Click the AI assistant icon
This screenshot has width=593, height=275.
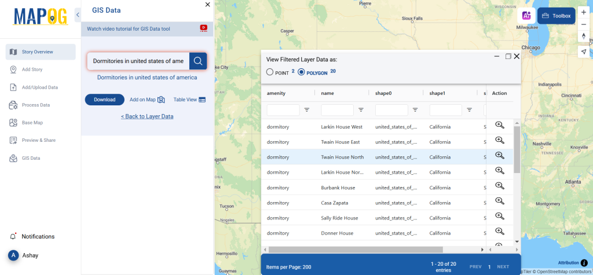tap(526, 16)
